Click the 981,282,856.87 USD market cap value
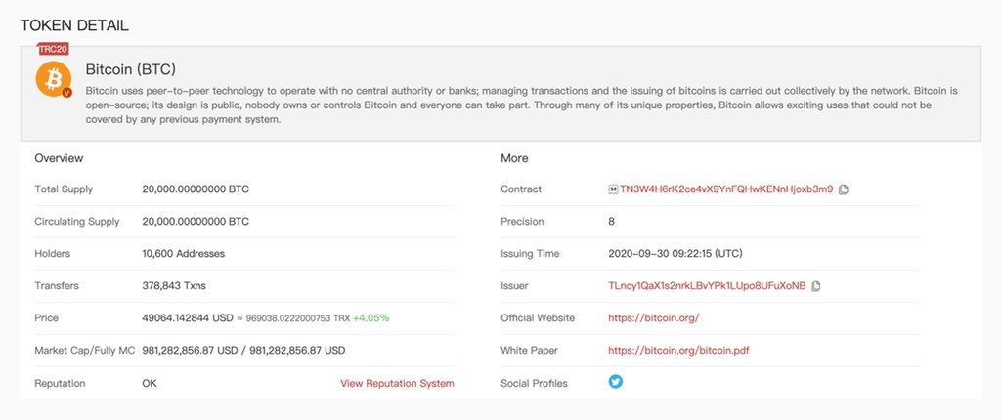 pos(192,350)
